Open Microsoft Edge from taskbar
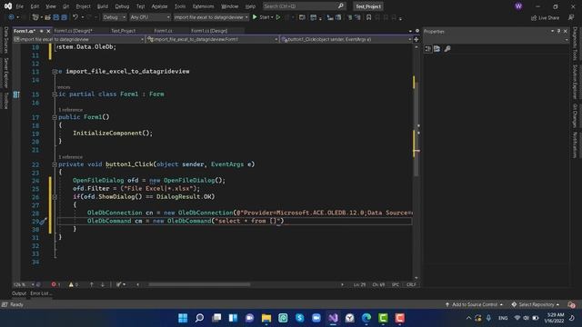The height and width of the screenshot is (327, 582). coord(366,318)
